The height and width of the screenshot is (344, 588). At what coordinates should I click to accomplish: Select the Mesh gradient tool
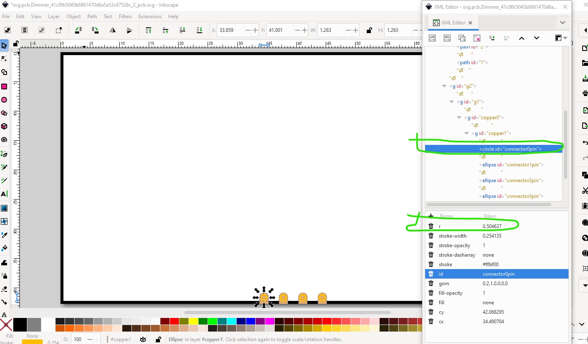coord(4,221)
